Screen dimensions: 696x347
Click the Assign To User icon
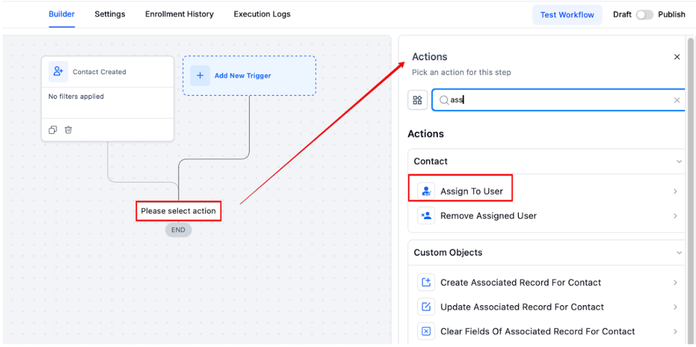click(426, 192)
